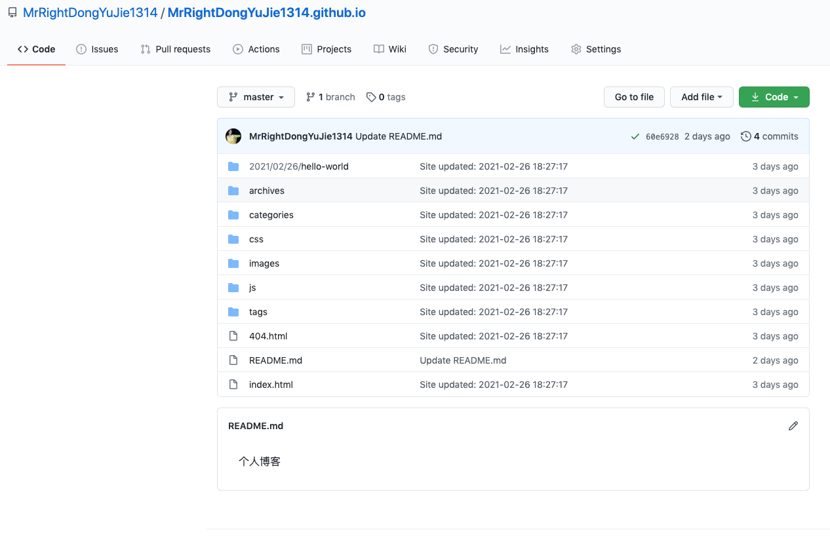Viewport: 830px width, 551px height.
Task: Open MrRightDongYuJie1314.github.io repository name link
Action: (x=267, y=12)
